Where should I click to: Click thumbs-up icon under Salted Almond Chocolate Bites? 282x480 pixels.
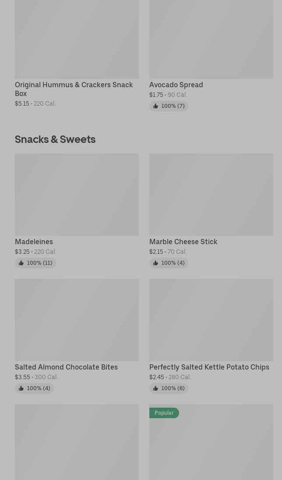pyautogui.click(x=21, y=388)
